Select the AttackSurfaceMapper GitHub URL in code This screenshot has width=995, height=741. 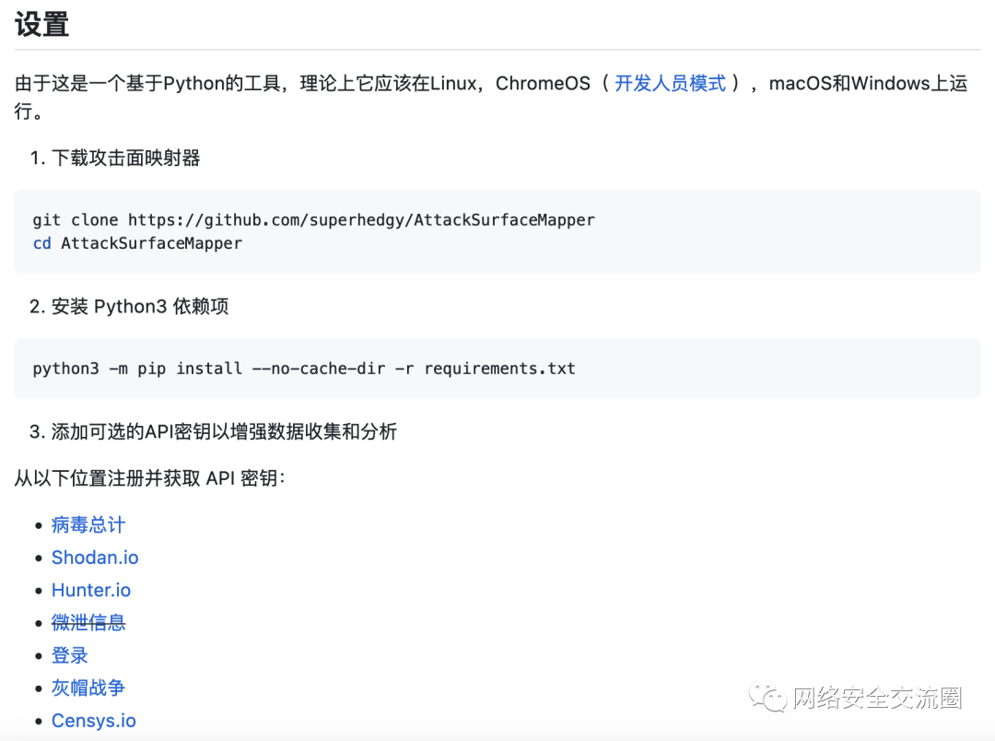pos(361,219)
